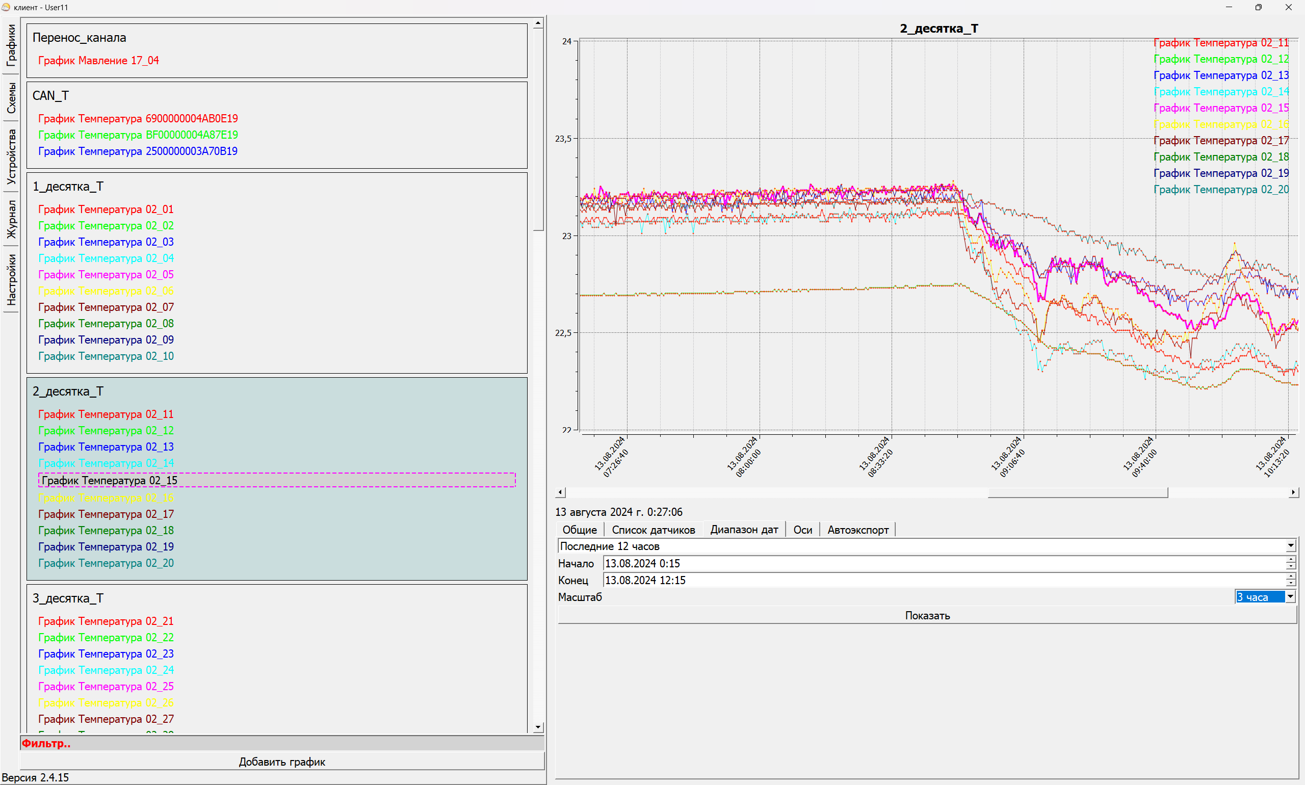Screen dimensions: 1305x785
Task: Select График Мавление 17_04 item
Action: coord(98,60)
